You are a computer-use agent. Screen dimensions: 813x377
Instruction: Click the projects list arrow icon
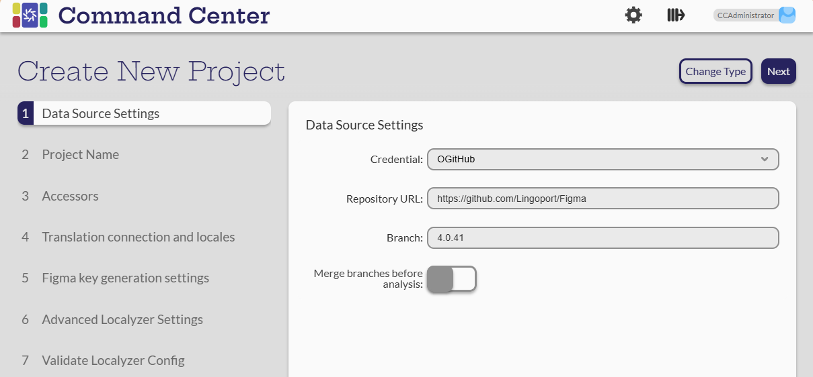675,15
